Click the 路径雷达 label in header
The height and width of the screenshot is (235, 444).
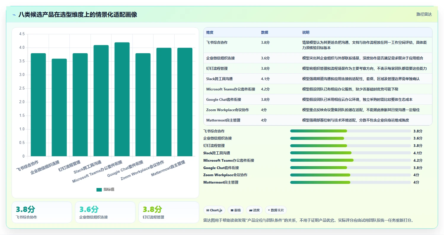coord(424,14)
